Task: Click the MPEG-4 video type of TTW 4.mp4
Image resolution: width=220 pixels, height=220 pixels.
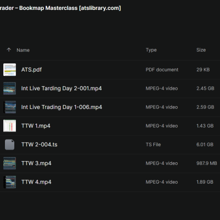Action: [162, 182]
